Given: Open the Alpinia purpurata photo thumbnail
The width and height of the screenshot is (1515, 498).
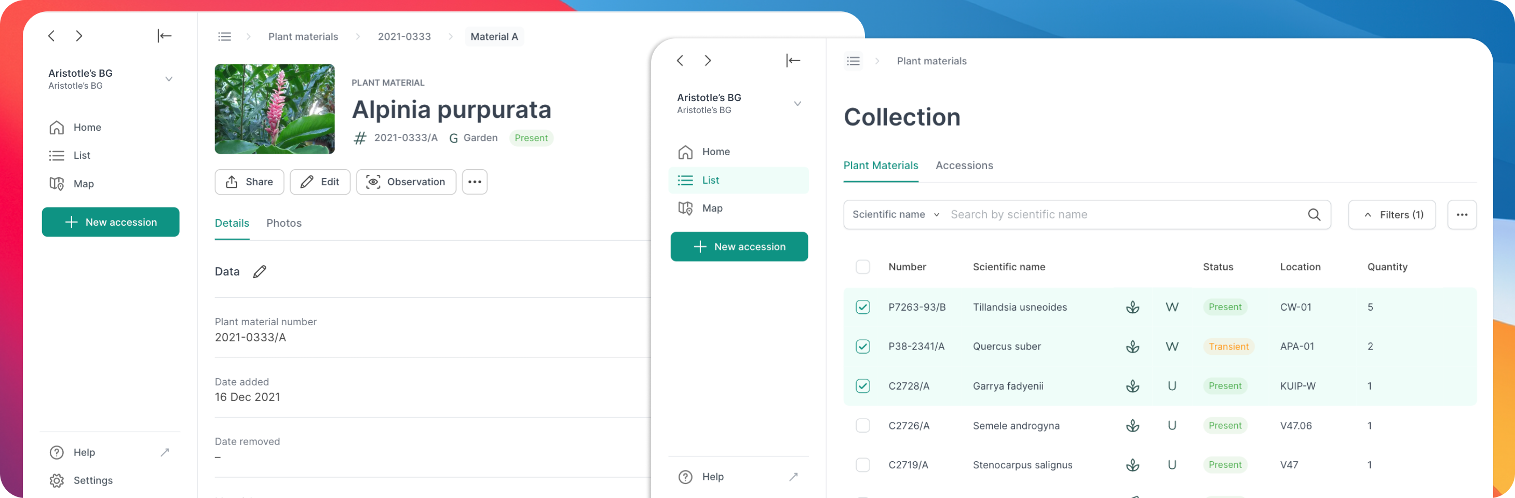Looking at the screenshot, I should pos(275,109).
